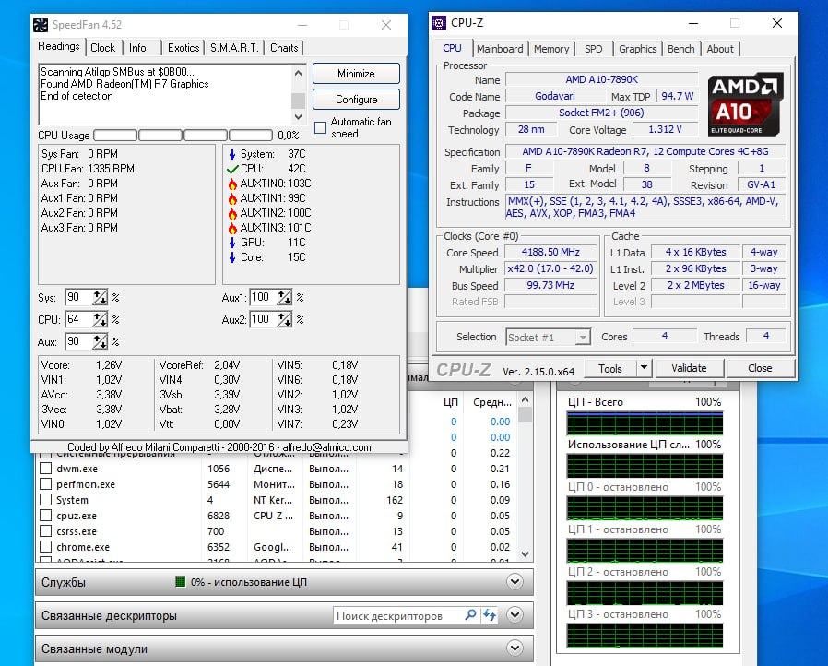Check the box next to csrss.exe
The height and width of the screenshot is (666, 828).
pyautogui.click(x=46, y=531)
